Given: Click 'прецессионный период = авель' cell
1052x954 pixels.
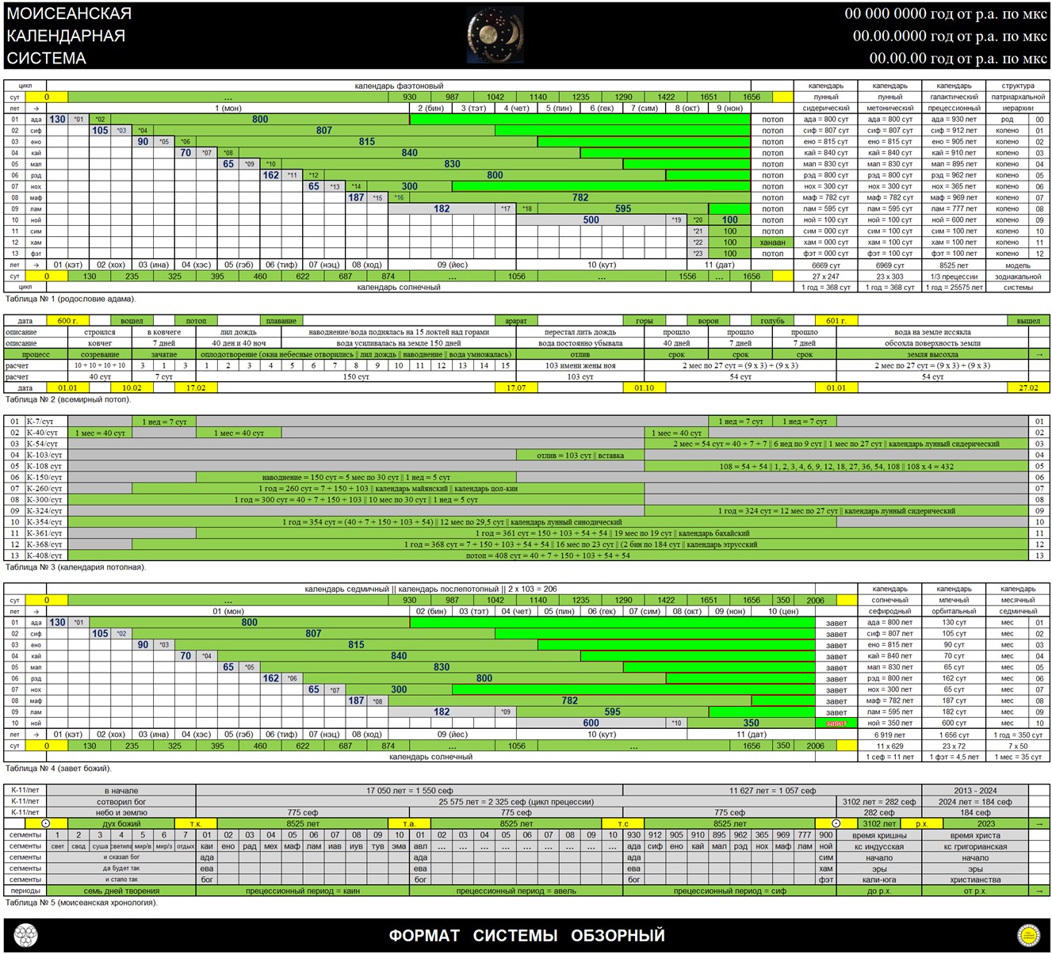Looking at the screenshot, I should pos(516,891).
